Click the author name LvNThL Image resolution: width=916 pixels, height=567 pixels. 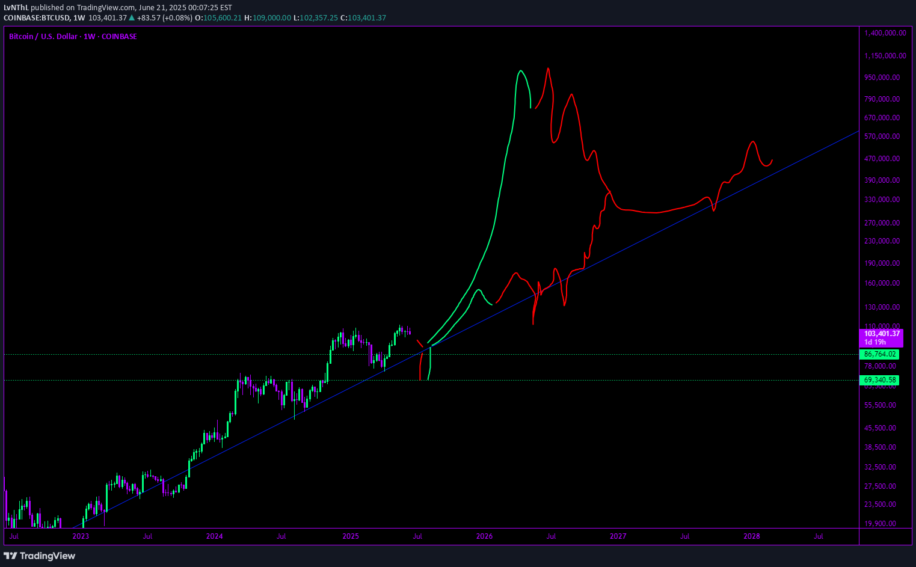[16, 8]
